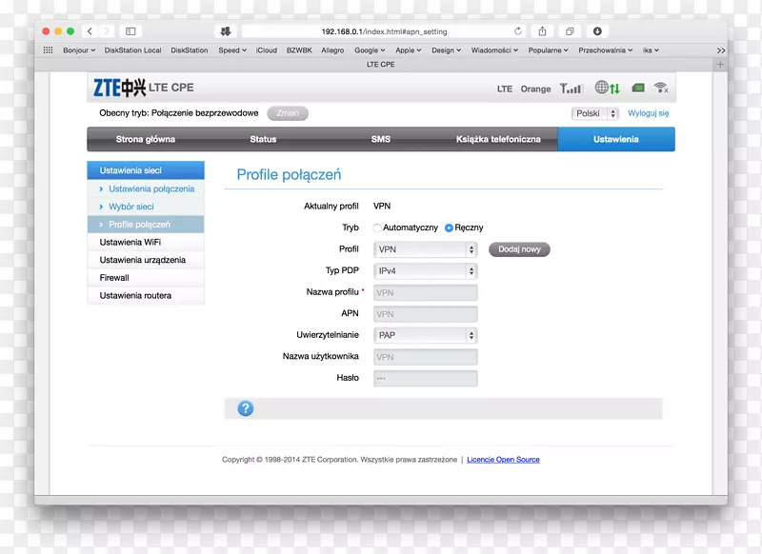Viewport: 762px width, 554px height.
Task: Open Profile połączeń submenu item
Action: (x=146, y=225)
